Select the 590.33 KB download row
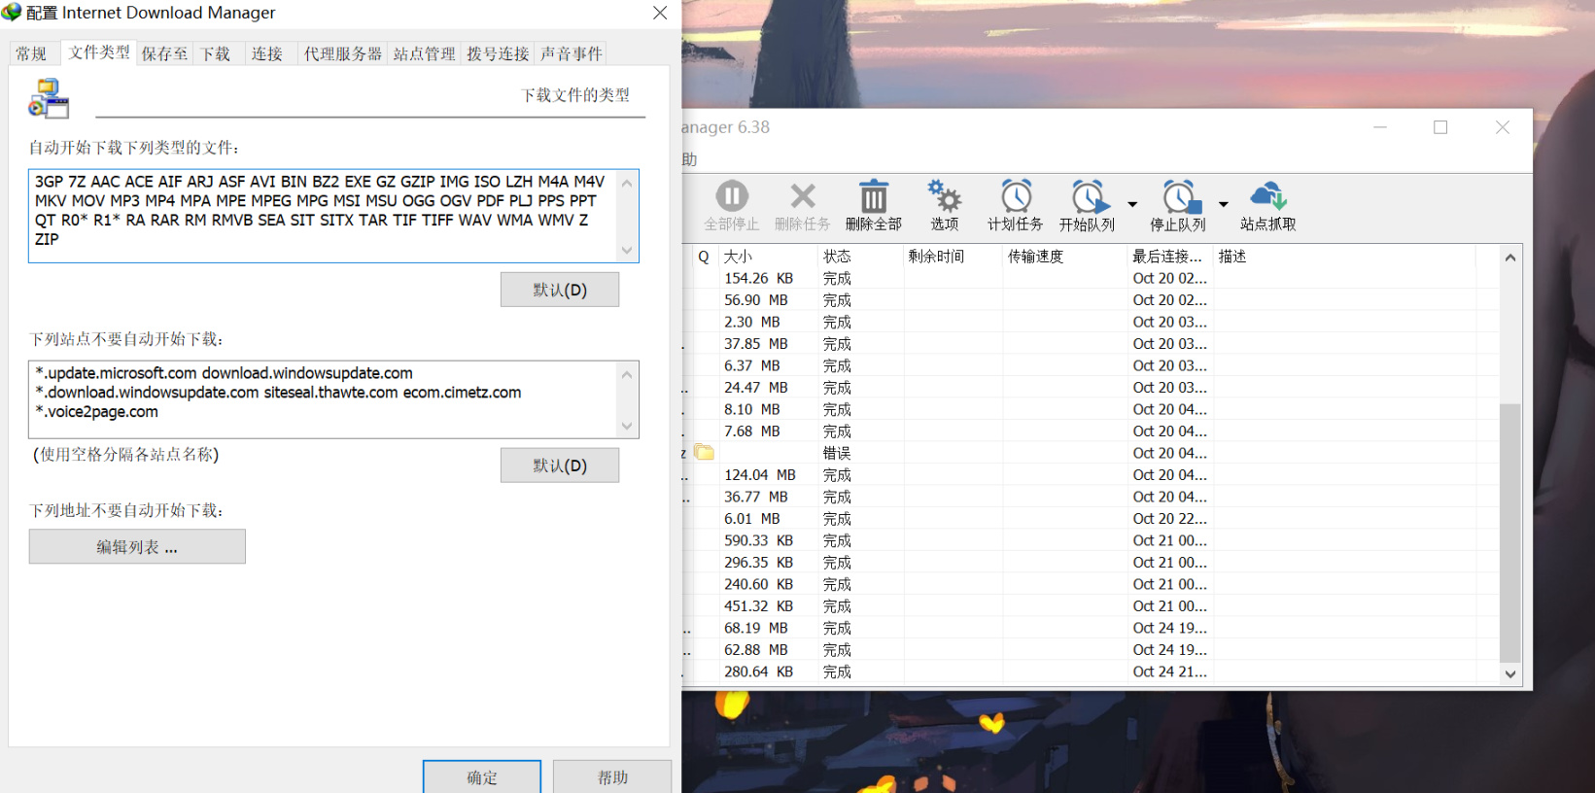 click(1091, 540)
